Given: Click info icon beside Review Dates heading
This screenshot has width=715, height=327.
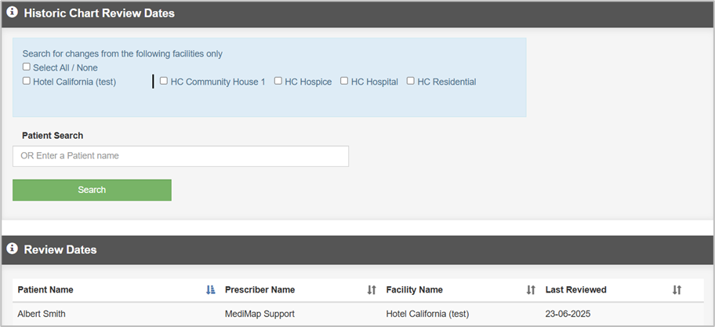Looking at the screenshot, I should click(13, 249).
